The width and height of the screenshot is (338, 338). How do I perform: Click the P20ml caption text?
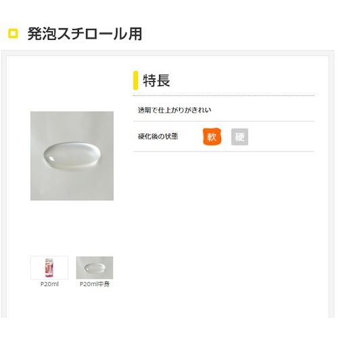[49, 284]
